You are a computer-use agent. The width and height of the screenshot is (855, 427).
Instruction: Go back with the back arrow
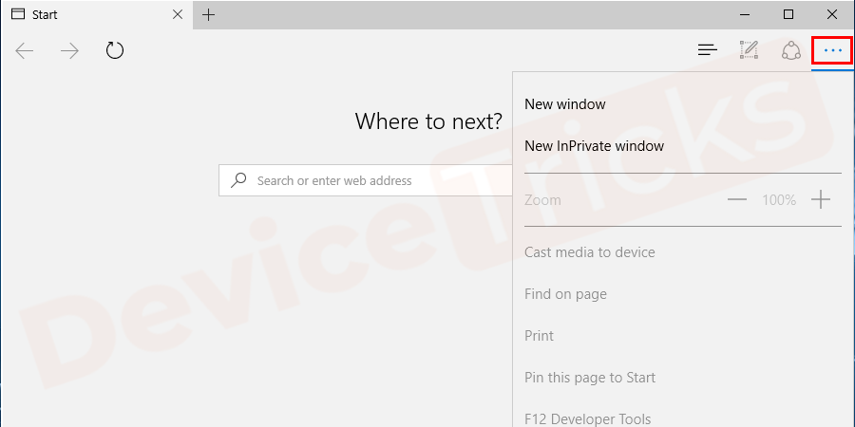25,51
